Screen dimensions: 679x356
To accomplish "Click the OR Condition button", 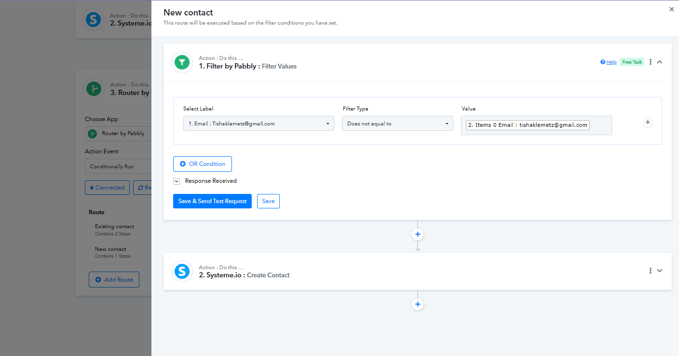I will (203, 164).
